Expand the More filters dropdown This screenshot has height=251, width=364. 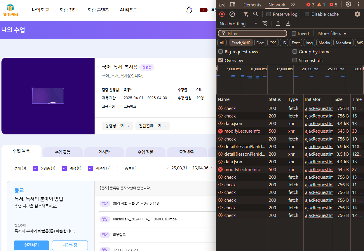(x=332, y=33)
